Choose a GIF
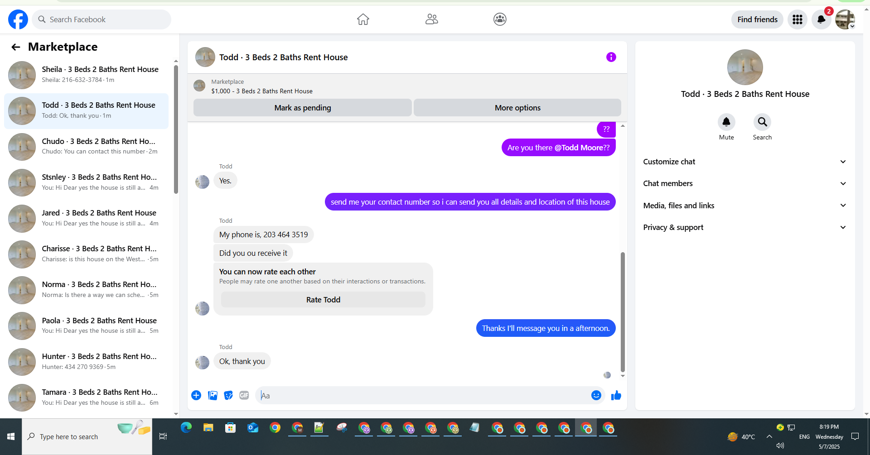The height and width of the screenshot is (455, 870). 244,395
